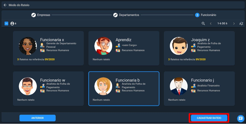Click the department icon on Funcionaria b card
This screenshot has height=124, width=246.
point(118,91)
